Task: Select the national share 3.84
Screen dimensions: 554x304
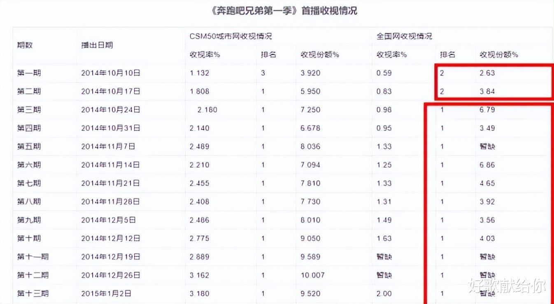Action: (x=487, y=91)
